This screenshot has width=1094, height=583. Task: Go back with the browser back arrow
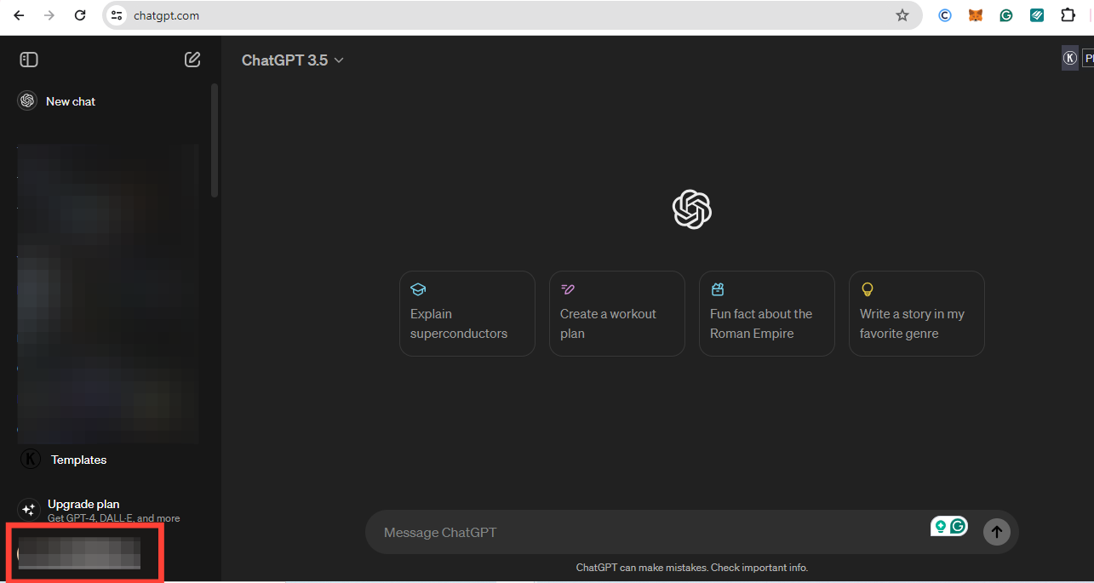(x=19, y=15)
